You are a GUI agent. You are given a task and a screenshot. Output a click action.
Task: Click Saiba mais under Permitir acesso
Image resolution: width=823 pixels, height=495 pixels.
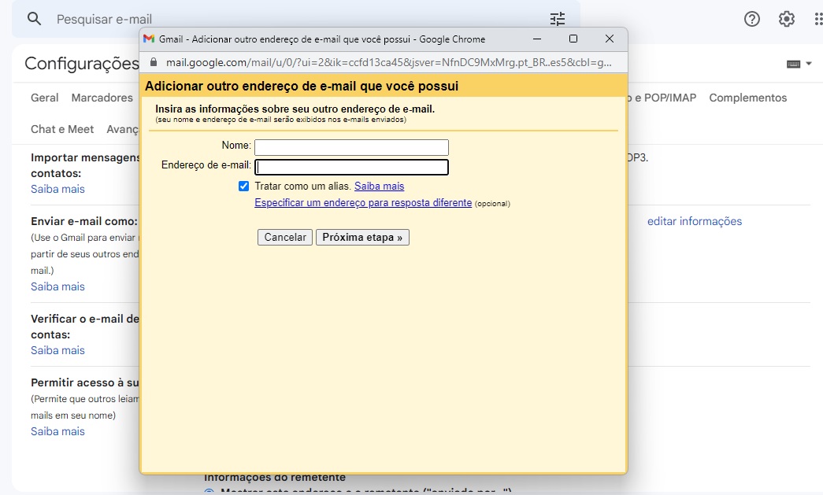(x=57, y=431)
